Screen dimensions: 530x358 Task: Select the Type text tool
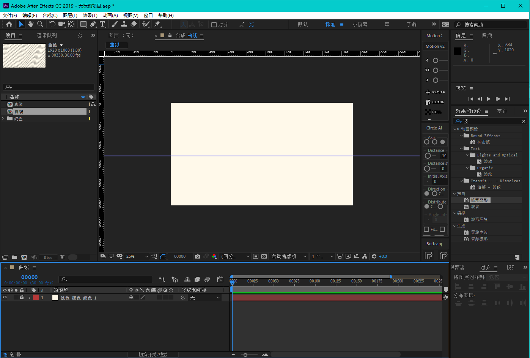point(102,24)
